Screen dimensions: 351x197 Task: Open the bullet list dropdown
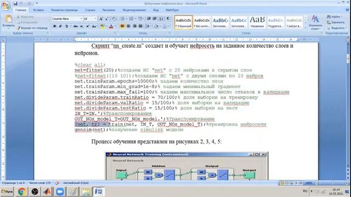pos(127,19)
